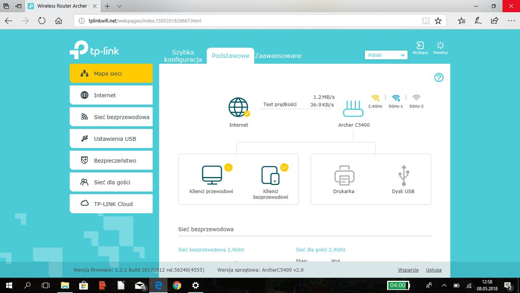Image resolution: width=520 pixels, height=293 pixels.
Task: Open the help question mark icon
Action: click(439, 77)
